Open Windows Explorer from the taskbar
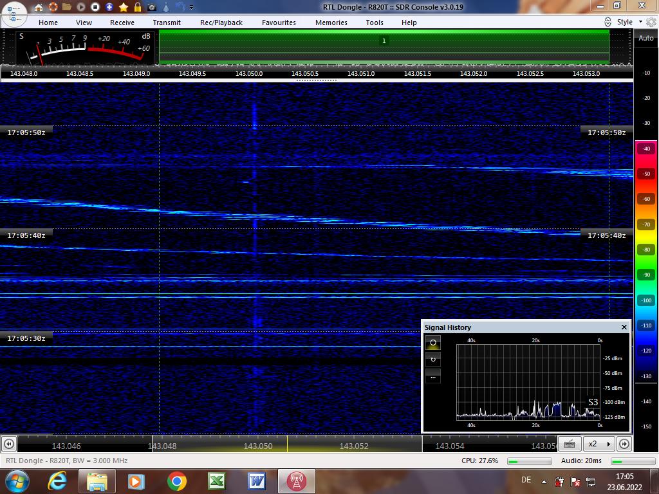Image resolution: width=659 pixels, height=494 pixels. [97, 481]
